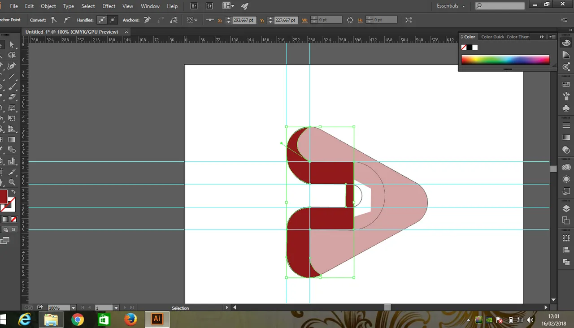The width and height of the screenshot is (574, 328).
Task: Expand hidden Color panel tabs arrows
Action: pos(542,37)
